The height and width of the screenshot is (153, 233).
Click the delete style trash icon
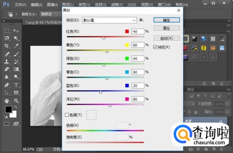pyautogui.click(x=221, y=84)
